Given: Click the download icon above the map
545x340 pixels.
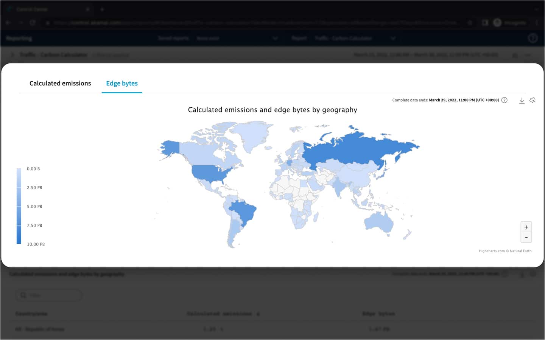Looking at the screenshot, I should [x=522, y=100].
